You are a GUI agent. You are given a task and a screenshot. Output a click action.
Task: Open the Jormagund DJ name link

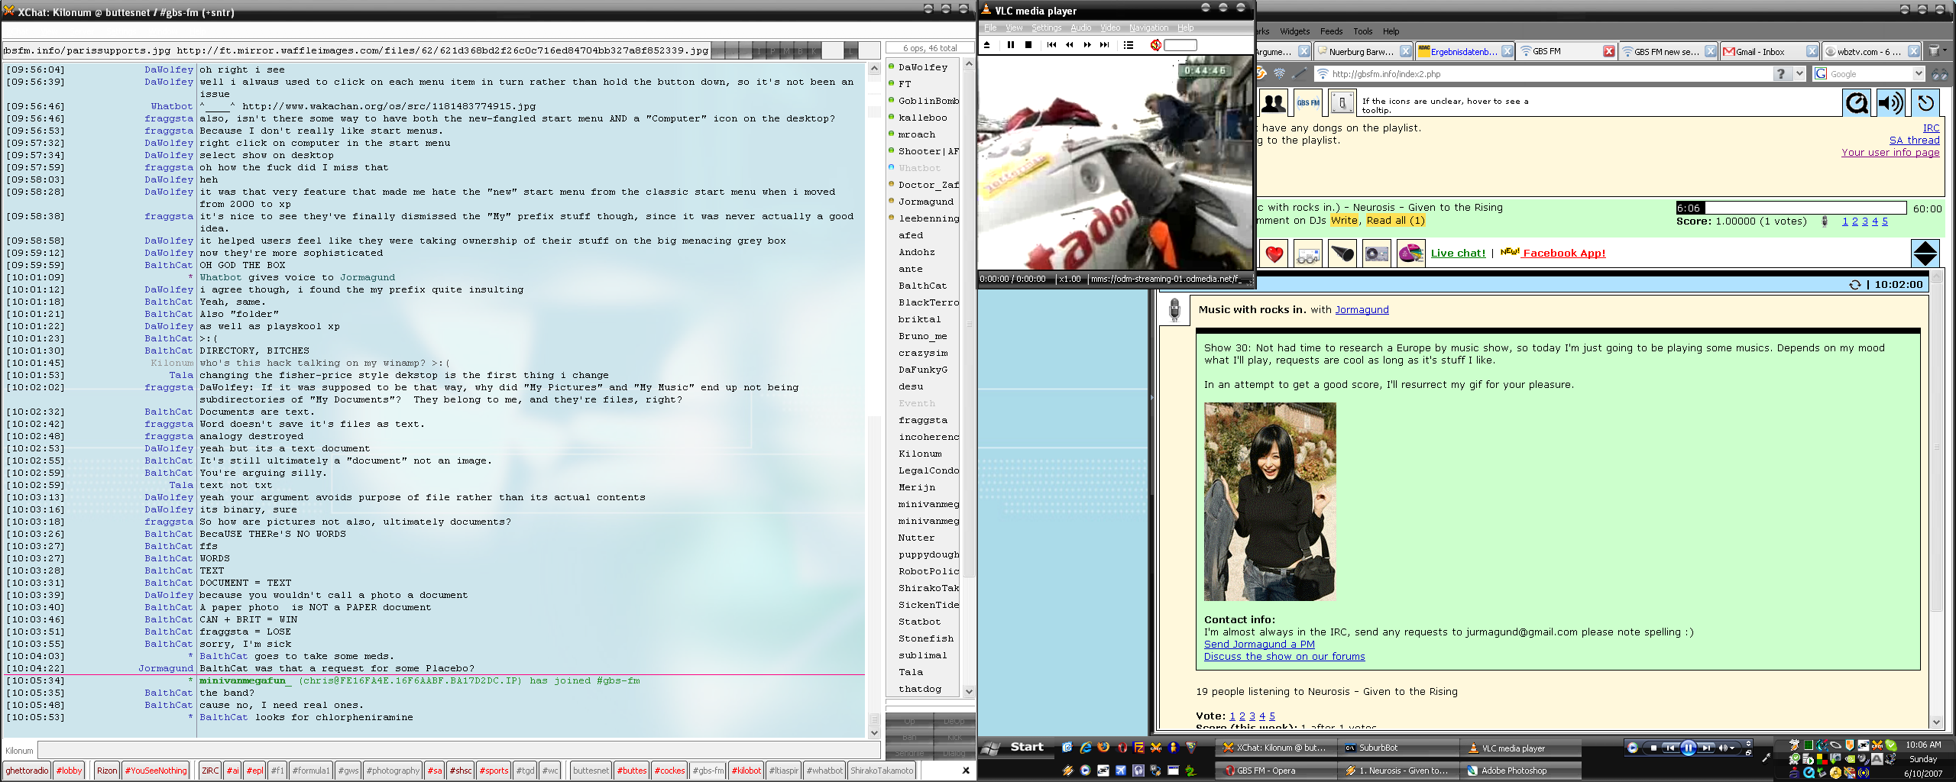click(x=1362, y=309)
